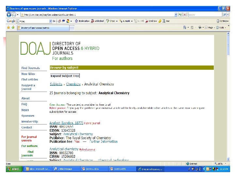Click the AutoFill toolbar button

pyautogui.click(x=139, y=21)
